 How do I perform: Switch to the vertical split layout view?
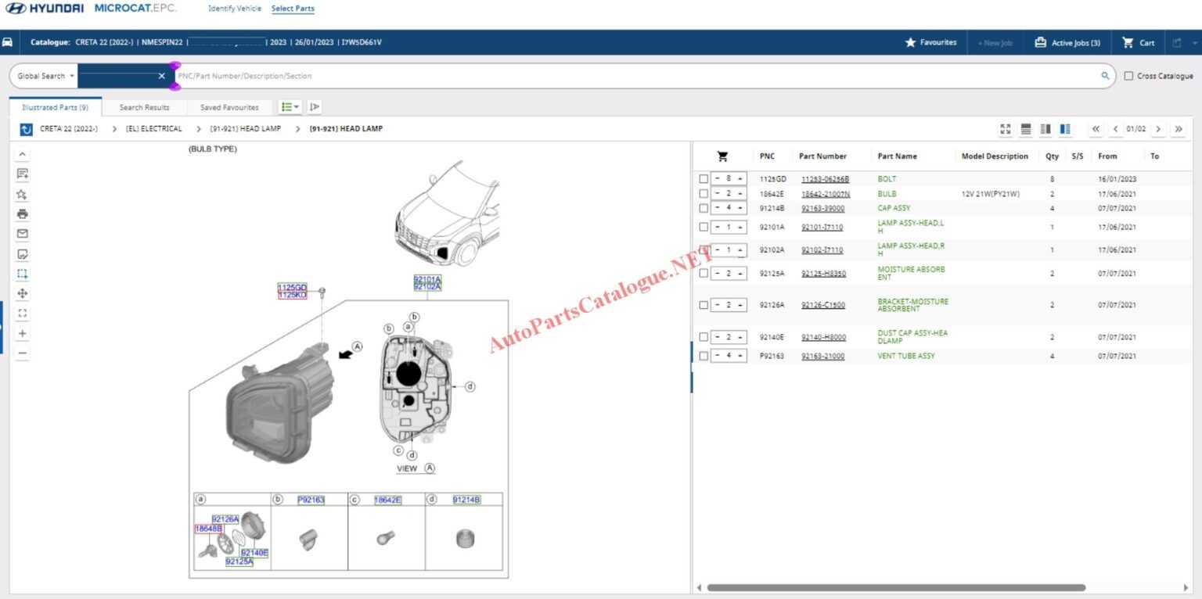tap(1064, 129)
